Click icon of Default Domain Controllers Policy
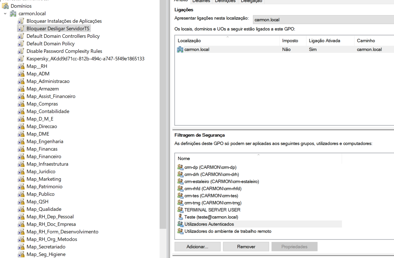The image size is (394, 258). point(21,36)
